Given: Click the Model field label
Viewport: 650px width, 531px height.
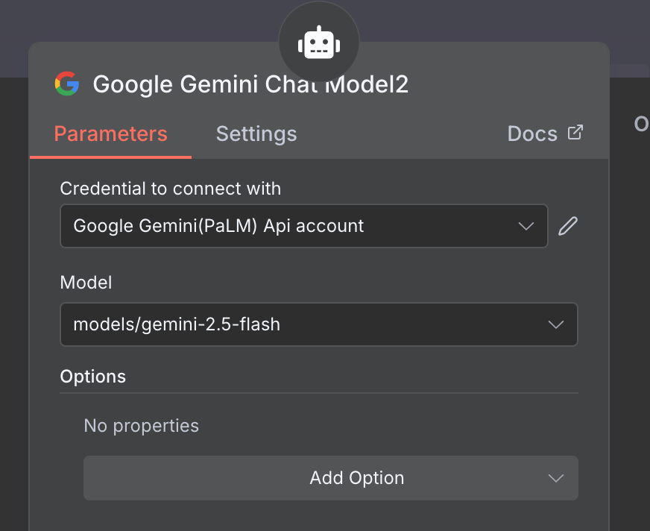Looking at the screenshot, I should click(x=86, y=283).
